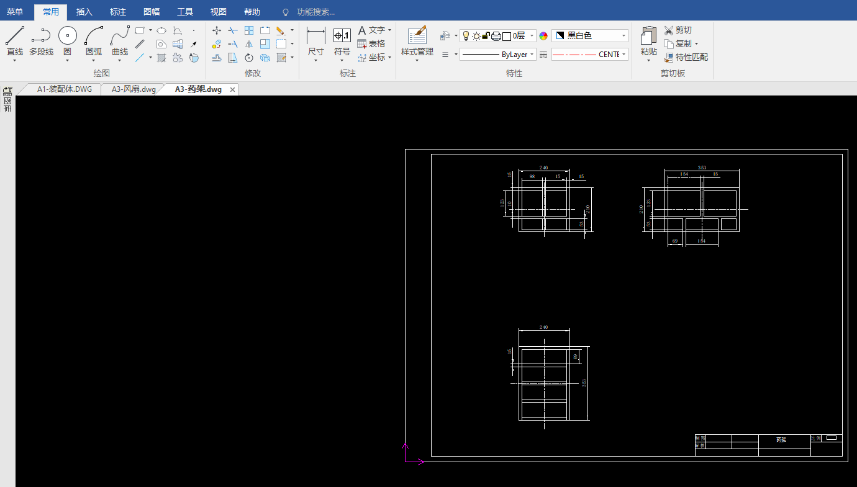Expand the 符号 symbol dropdown arrow
This screenshot has width=857, height=487.
coord(342,61)
